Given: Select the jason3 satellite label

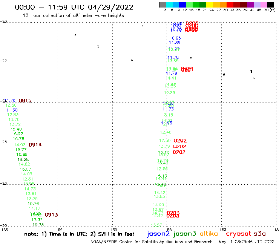Looking at the screenshot, I should (x=185, y=234).
